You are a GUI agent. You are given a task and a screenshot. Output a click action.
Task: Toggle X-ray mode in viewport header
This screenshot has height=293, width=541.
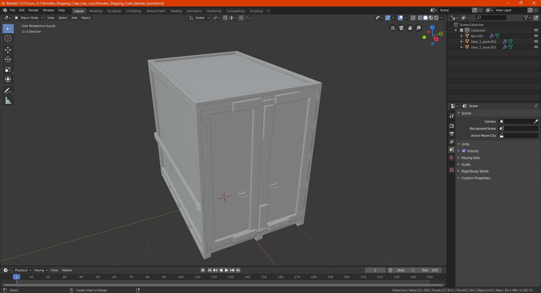coord(413,18)
